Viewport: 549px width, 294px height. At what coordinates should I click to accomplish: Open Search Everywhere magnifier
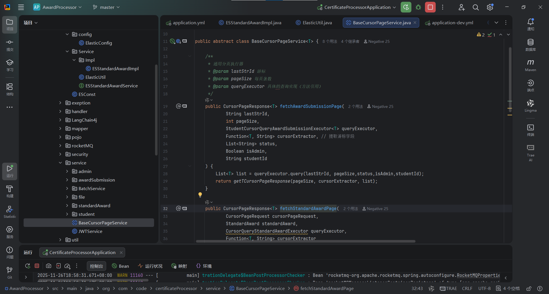click(x=476, y=7)
